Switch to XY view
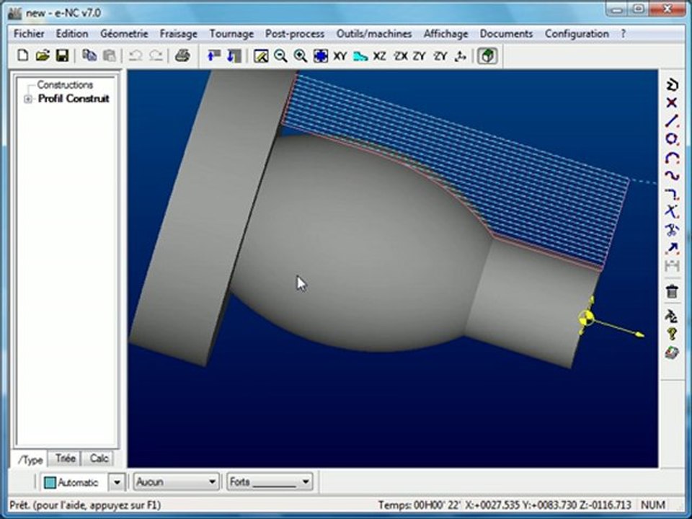 (x=340, y=56)
